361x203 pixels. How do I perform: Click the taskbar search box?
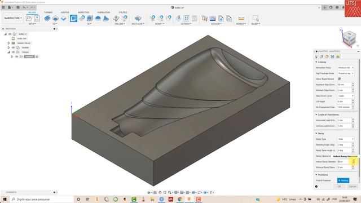[x=41, y=199]
